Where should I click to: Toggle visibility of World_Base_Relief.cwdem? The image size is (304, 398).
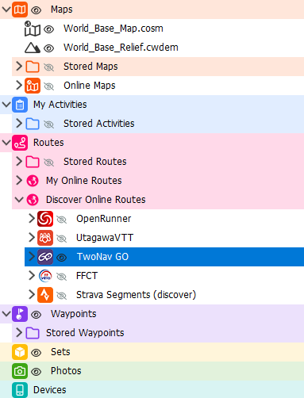[48, 48]
